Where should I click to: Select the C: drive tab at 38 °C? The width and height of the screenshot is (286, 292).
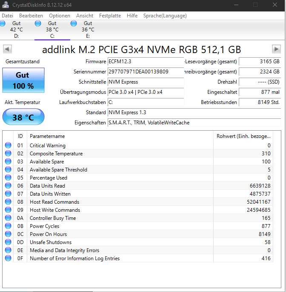52,29
